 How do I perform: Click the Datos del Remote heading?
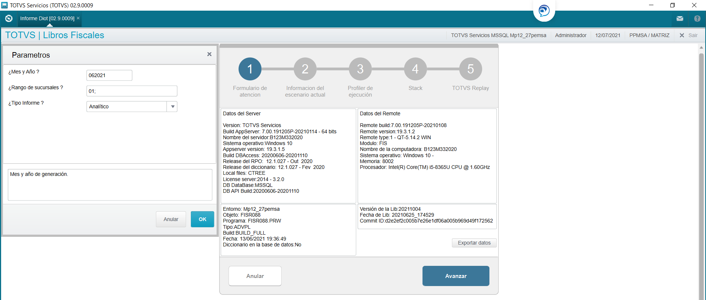380,113
